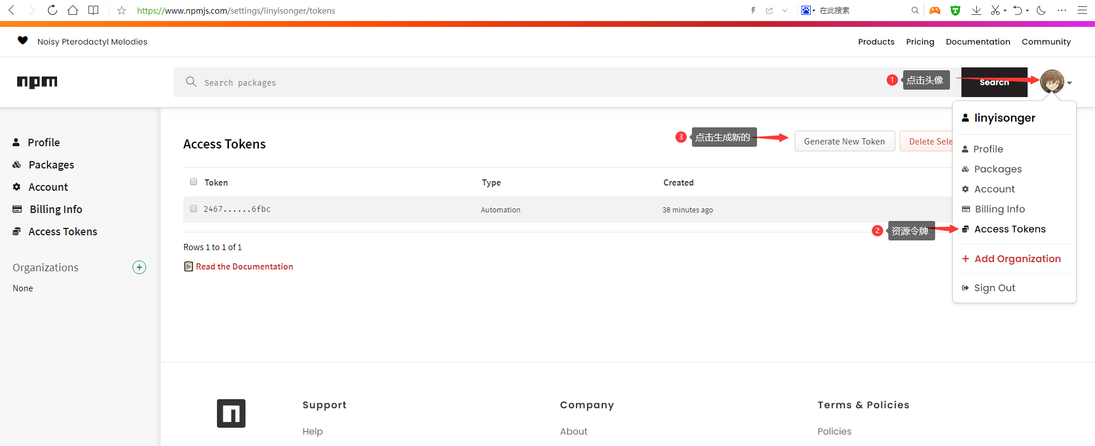This screenshot has height=446, width=1095.
Task: Click the undo closed tab icon
Action: click(1017, 10)
